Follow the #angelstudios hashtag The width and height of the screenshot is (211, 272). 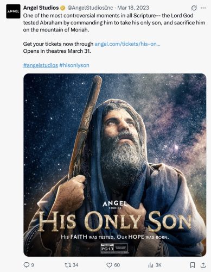tap(41, 65)
